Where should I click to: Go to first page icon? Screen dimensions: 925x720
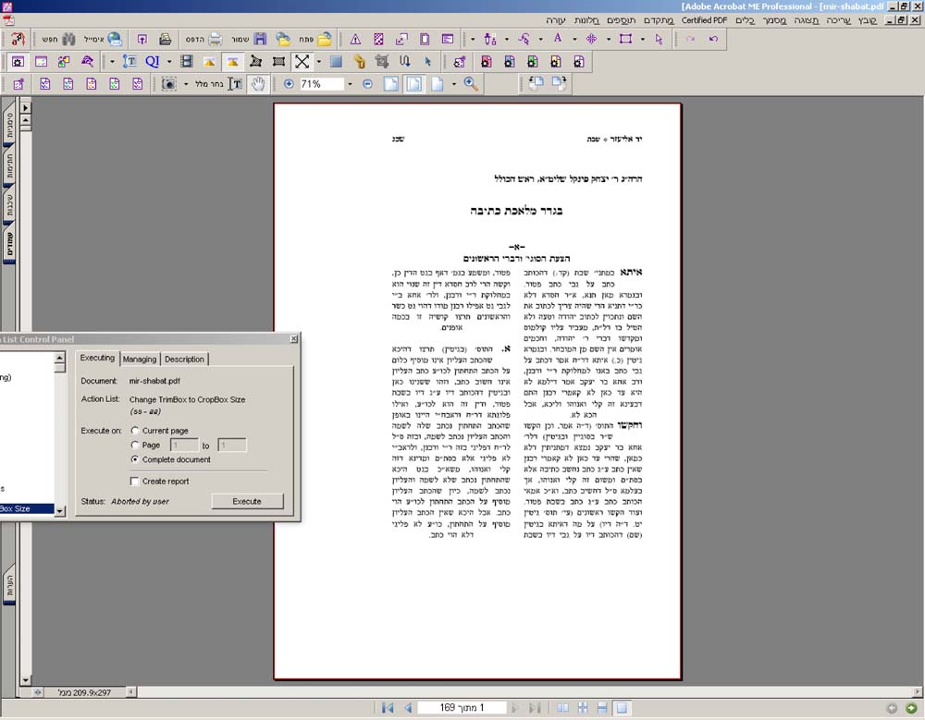[x=388, y=708]
